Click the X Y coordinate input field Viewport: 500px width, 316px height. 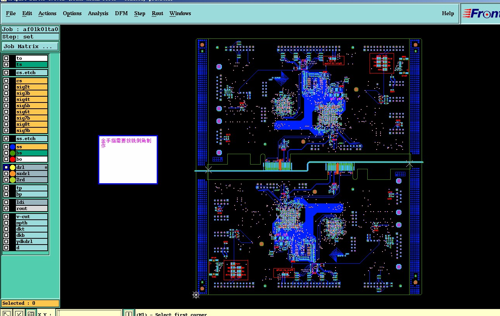[89, 313]
